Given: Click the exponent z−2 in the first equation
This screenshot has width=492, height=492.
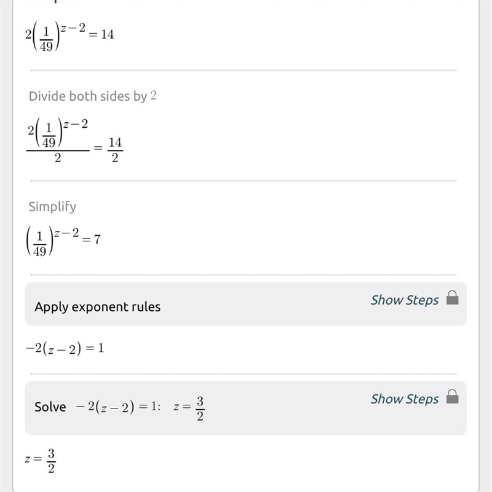Looking at the screenshot, I should (73, 28).
